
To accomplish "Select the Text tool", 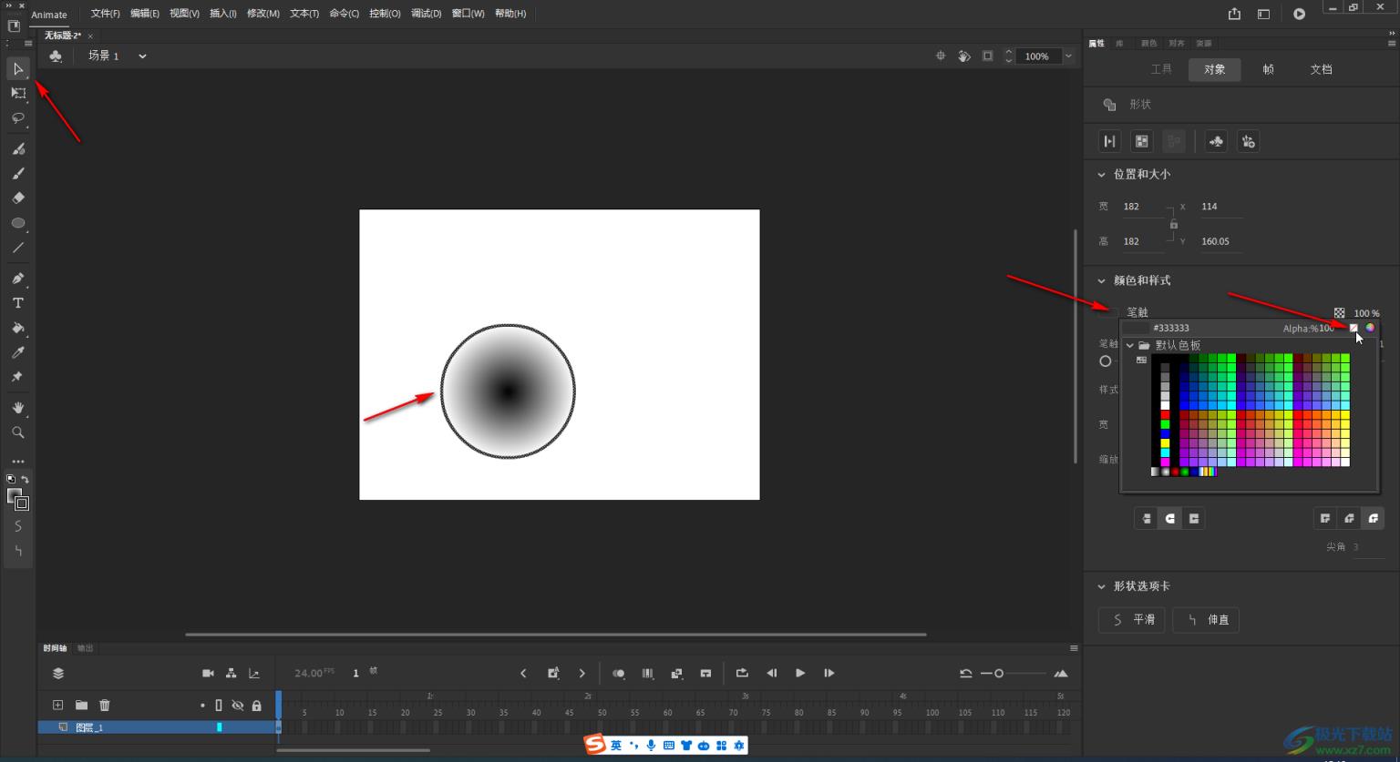I will [17, 303].
